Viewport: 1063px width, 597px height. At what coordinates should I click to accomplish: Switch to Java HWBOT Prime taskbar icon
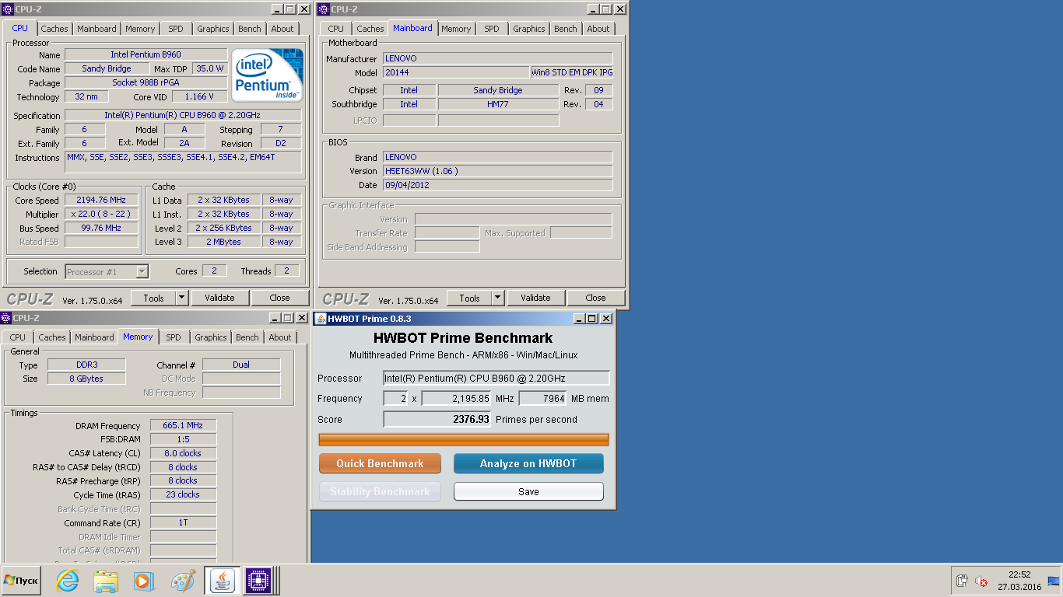click(x=222, y=581)
